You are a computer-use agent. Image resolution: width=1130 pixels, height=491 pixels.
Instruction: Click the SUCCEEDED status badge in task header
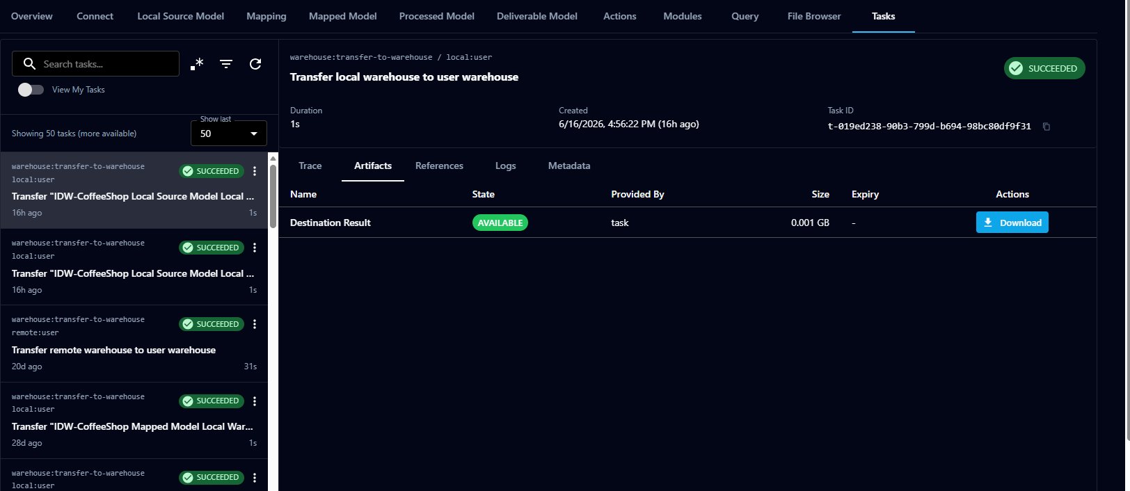1044,68
